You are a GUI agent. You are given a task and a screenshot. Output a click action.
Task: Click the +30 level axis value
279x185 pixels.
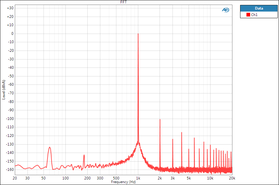click(10, 8)
